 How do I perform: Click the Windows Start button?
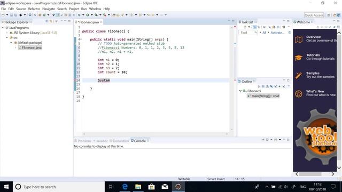pyautogui.click(x=6, y=187)
